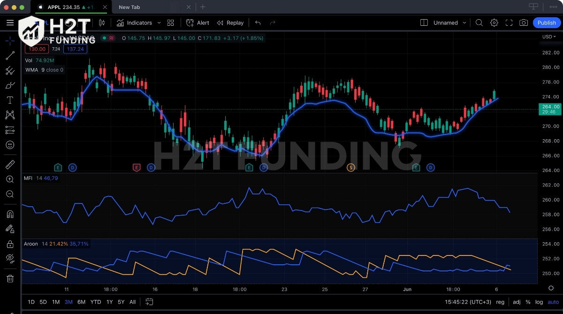Viewport: 563px width, 314px height.
Task: Open the USD currency dropdown
Action: point(547,37)
